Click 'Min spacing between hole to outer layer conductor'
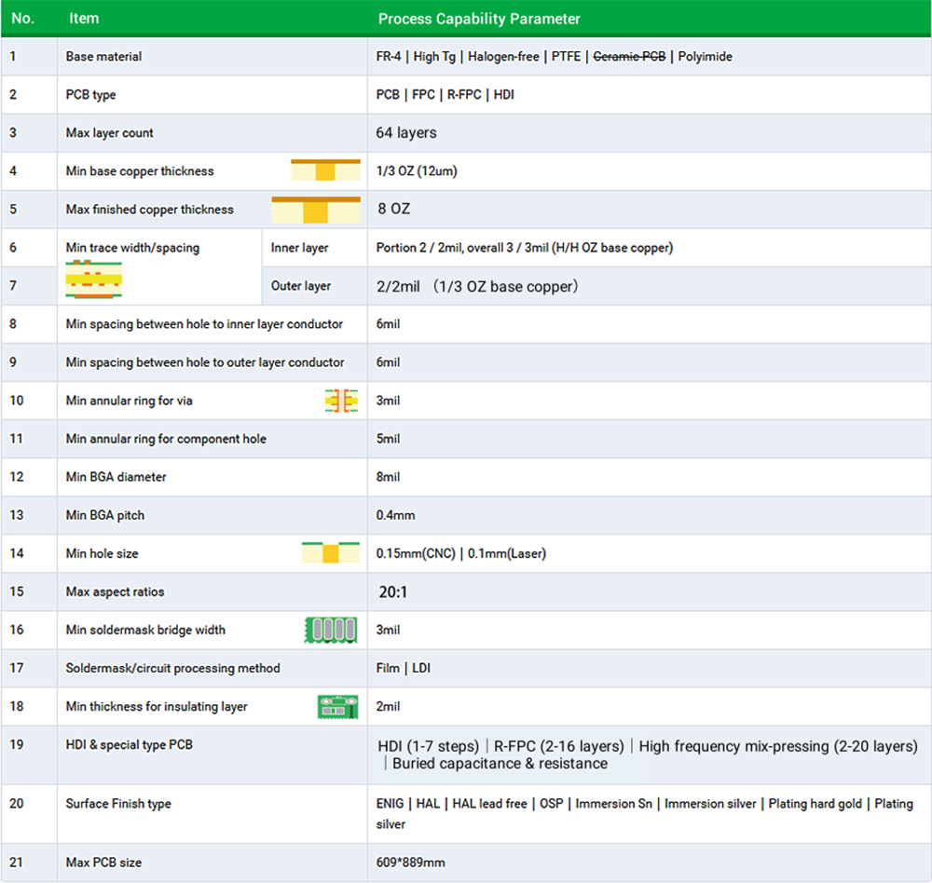Screen dimensions: 932x883 205,362
